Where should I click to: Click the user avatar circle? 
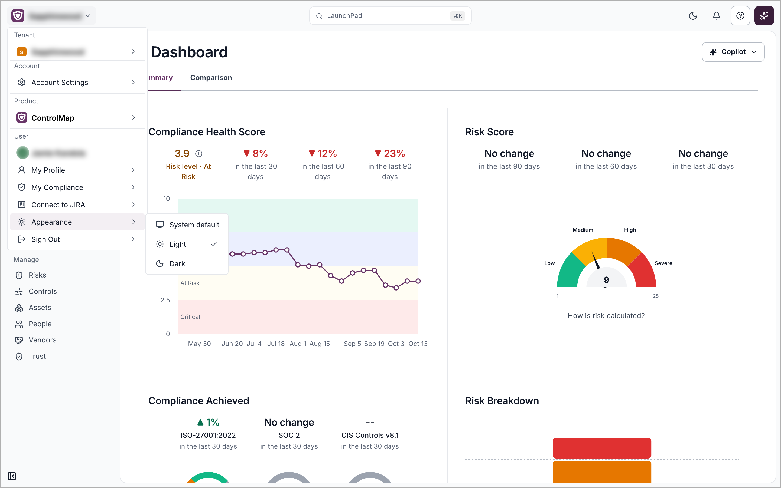coord(23,153)
